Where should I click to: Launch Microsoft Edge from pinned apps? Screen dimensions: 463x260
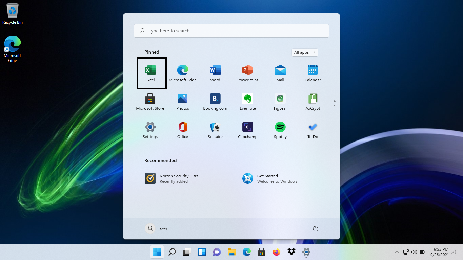[183, 73]
